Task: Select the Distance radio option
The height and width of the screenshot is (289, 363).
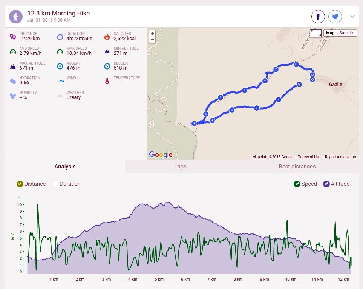Action: [20, 184]
